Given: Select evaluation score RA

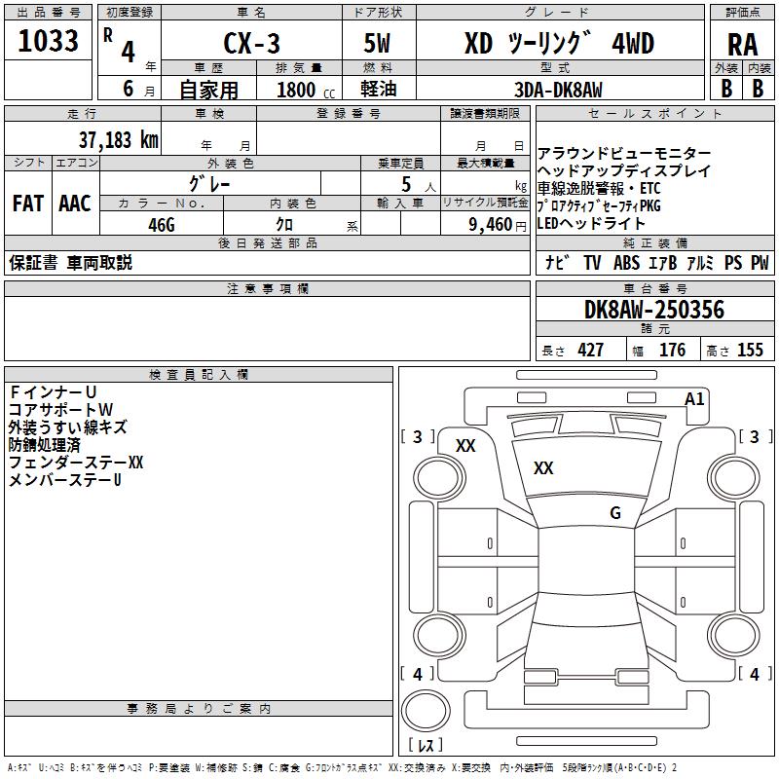Looking at the screenshot, I should click(x=742, y=45).
